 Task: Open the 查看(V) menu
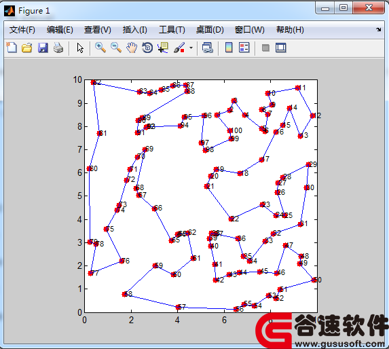click(x=98, y=30)
